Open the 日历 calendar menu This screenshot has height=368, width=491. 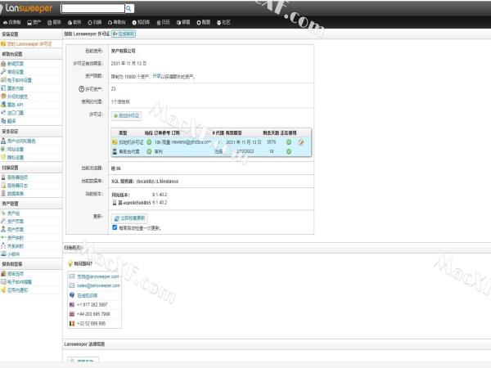tap(163, 23)
